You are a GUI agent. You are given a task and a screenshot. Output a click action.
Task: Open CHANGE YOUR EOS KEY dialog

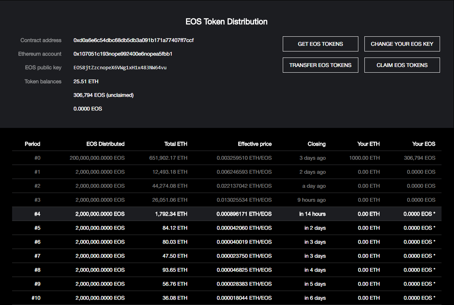(402, 44)
